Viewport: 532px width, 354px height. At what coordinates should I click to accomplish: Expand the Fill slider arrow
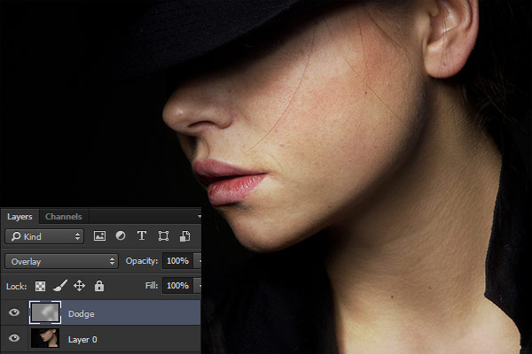[x=198, y=286]
